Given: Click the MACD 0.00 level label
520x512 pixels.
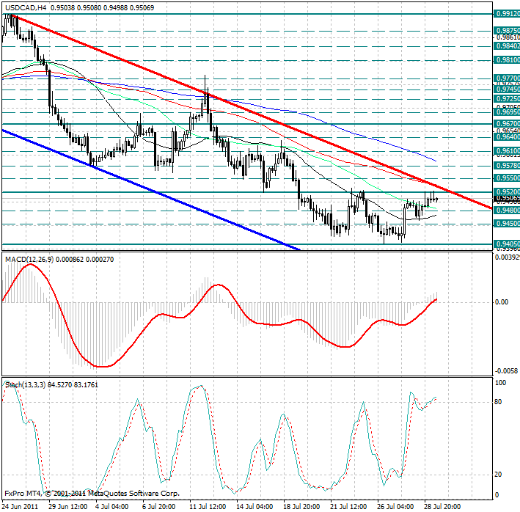Looking at the screenshot, I should pos(502,301).
